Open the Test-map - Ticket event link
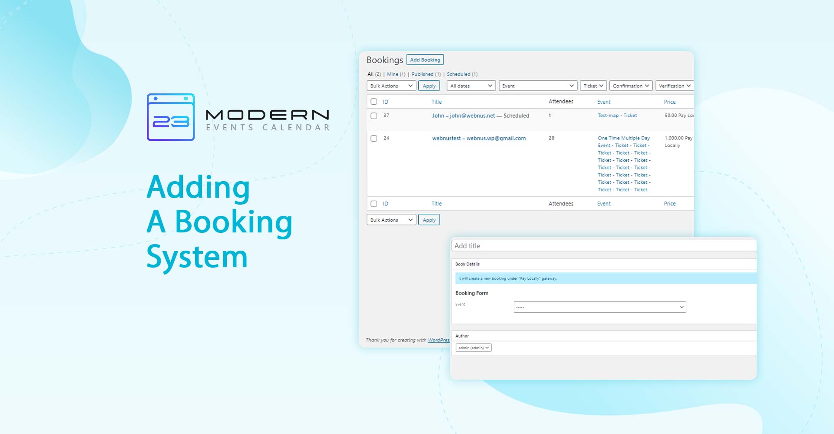 click(x=617, y=116)
